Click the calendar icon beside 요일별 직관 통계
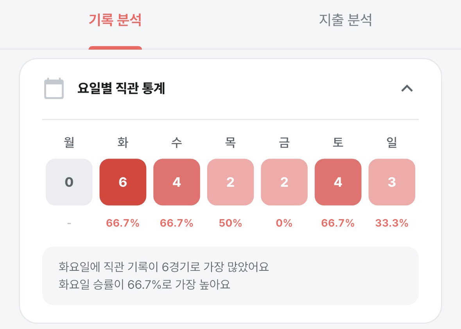461x329 pixels. pos(54,88)
